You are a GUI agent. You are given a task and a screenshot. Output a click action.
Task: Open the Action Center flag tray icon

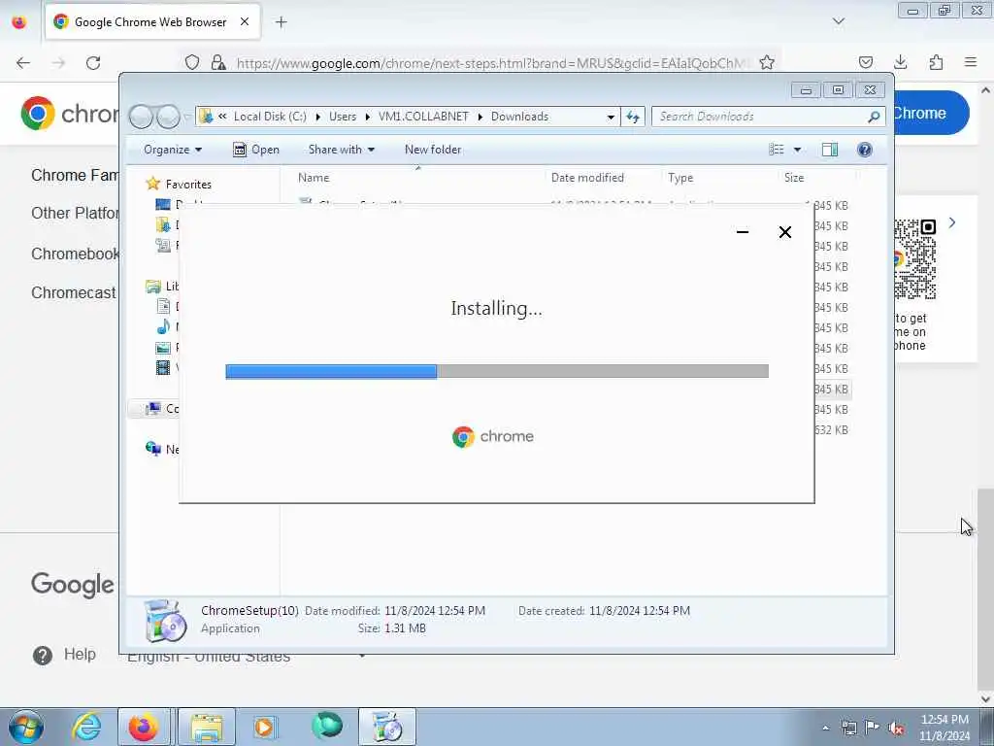pos(872,729)
